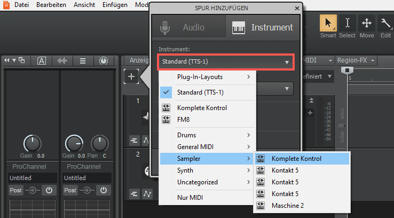Click the add track plus button

tap(131, 76)
